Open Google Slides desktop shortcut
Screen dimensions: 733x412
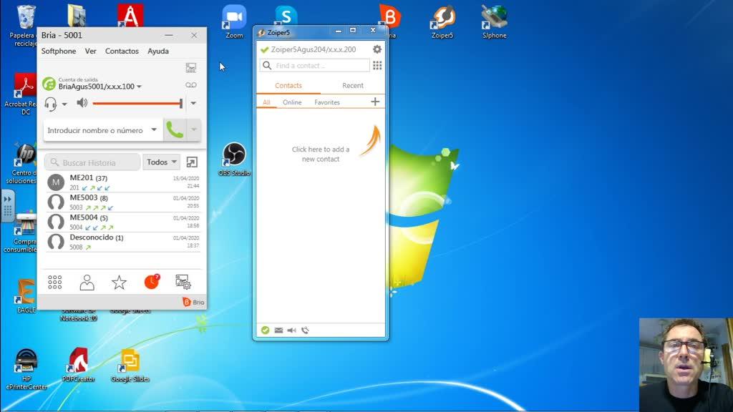click(x=130, y=366)
